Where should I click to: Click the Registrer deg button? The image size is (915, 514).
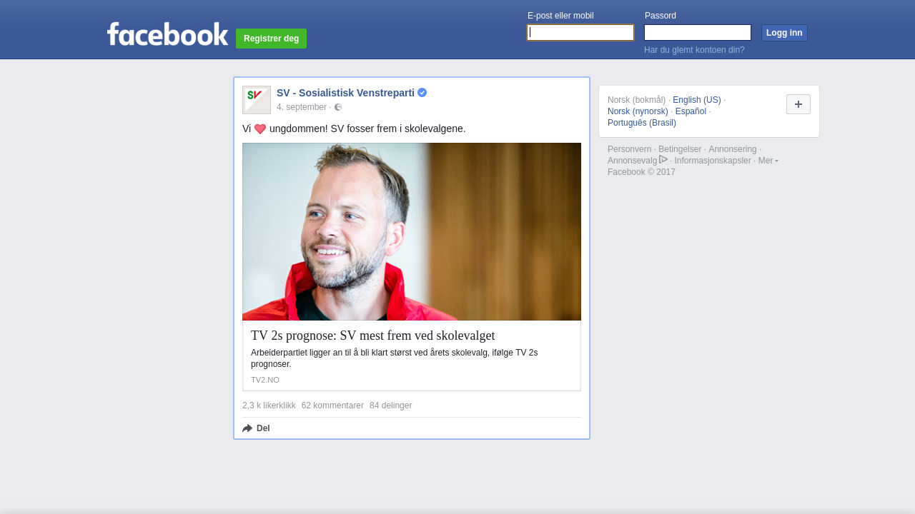click(271, 39)
